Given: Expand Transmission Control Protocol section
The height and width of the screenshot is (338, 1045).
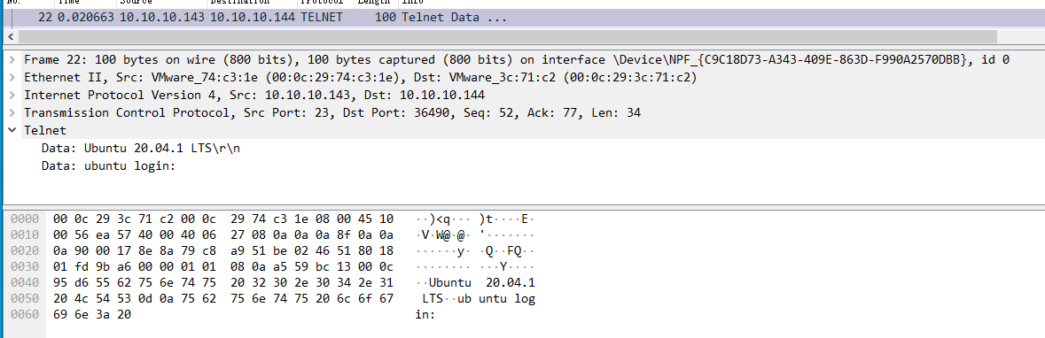Looking at the screenshot, I should (x=12, y=113).
